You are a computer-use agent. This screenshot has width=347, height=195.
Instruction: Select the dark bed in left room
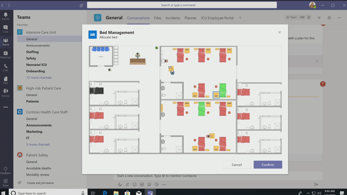coord(97,91)
